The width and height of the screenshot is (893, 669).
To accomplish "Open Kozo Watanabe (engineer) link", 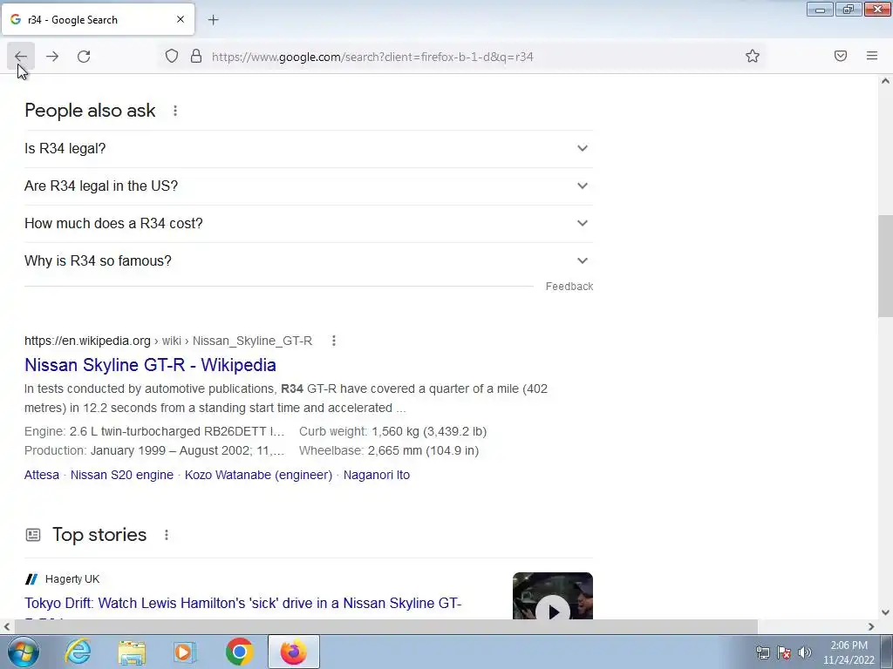I will pos(258,475).
